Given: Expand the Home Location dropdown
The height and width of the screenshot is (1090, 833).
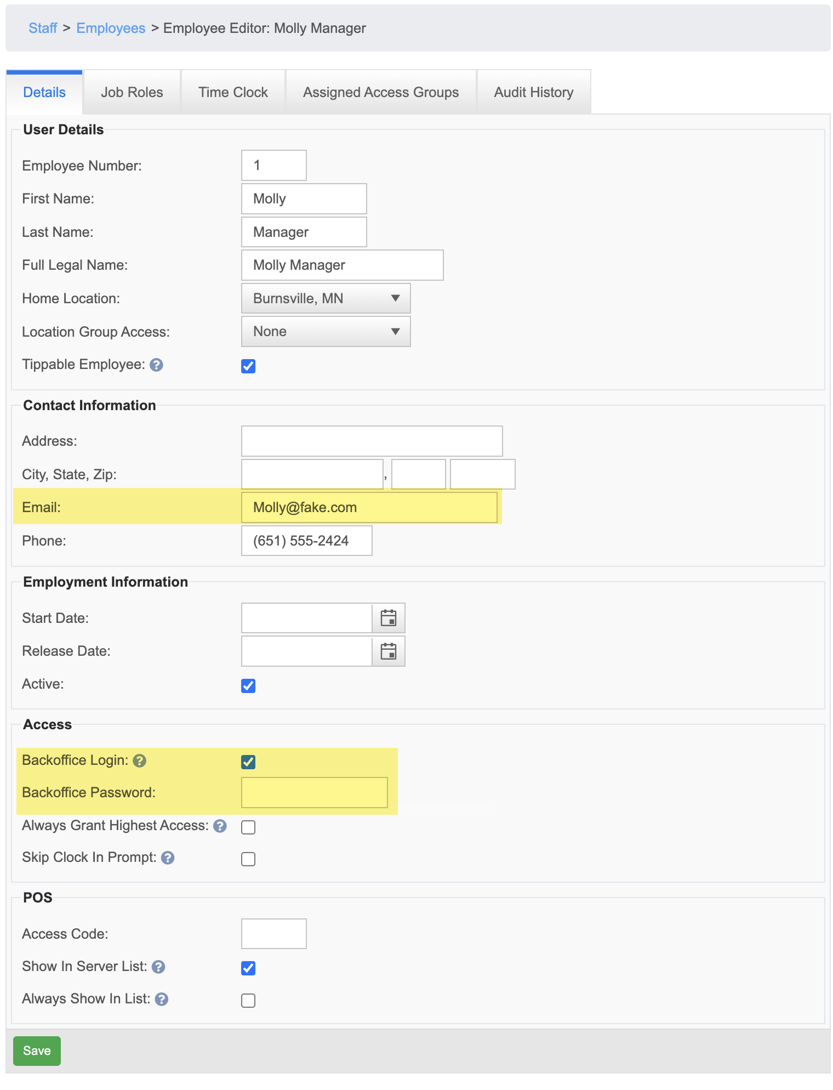Looking at the screenshot, I should (326, 298).
